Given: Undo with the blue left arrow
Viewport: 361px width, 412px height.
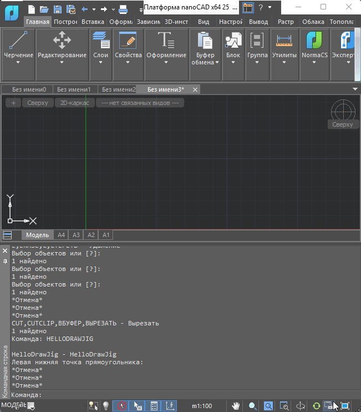Looking at the screenshot, I should pos(84,9).
